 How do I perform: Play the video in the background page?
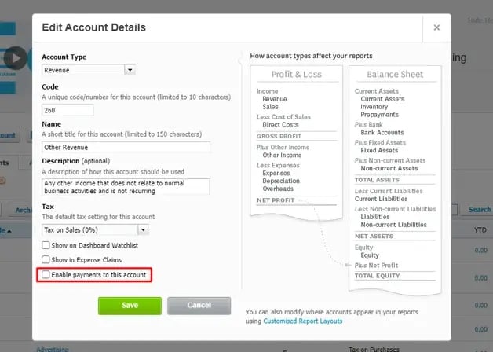point(16,58)
